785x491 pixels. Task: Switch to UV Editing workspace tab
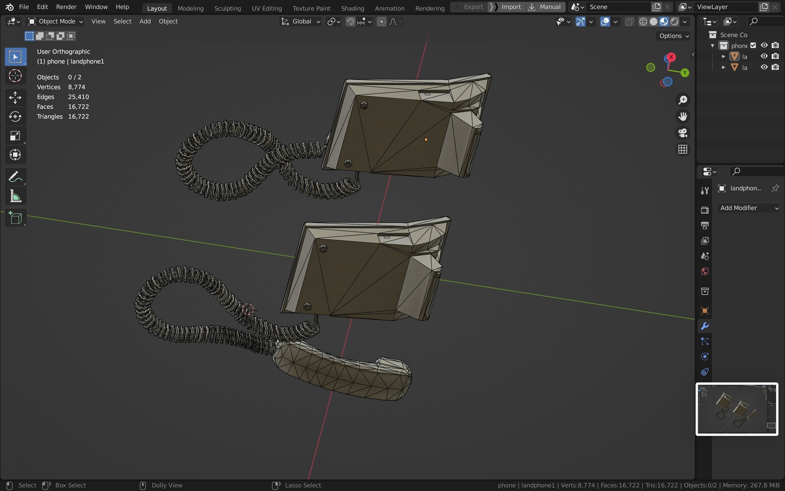[x=267, y=8]
